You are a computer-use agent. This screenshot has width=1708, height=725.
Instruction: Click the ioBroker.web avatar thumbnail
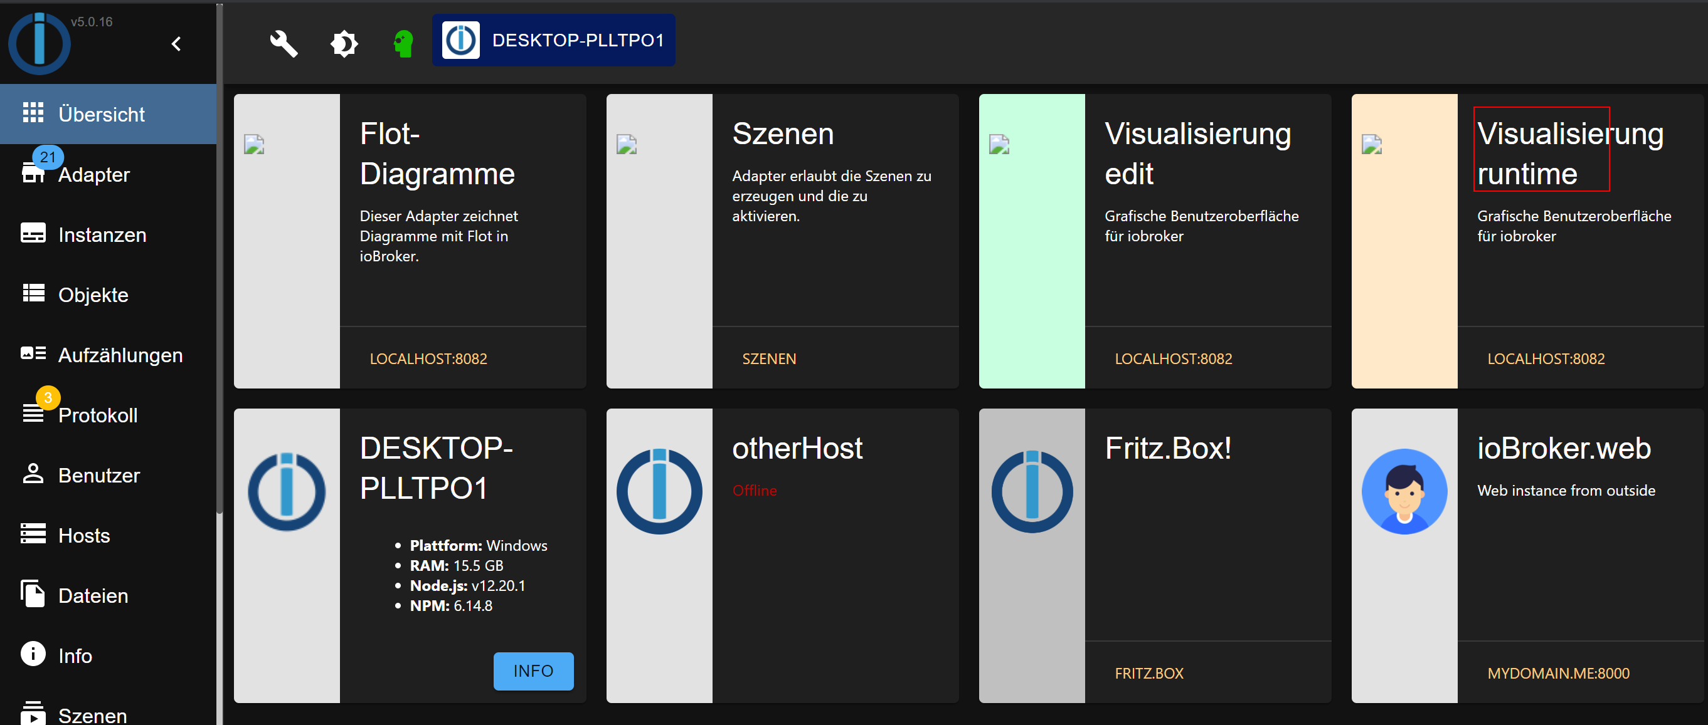(1404, 491)
